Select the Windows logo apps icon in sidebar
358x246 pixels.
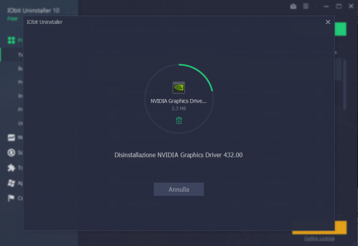click(11, 183)
